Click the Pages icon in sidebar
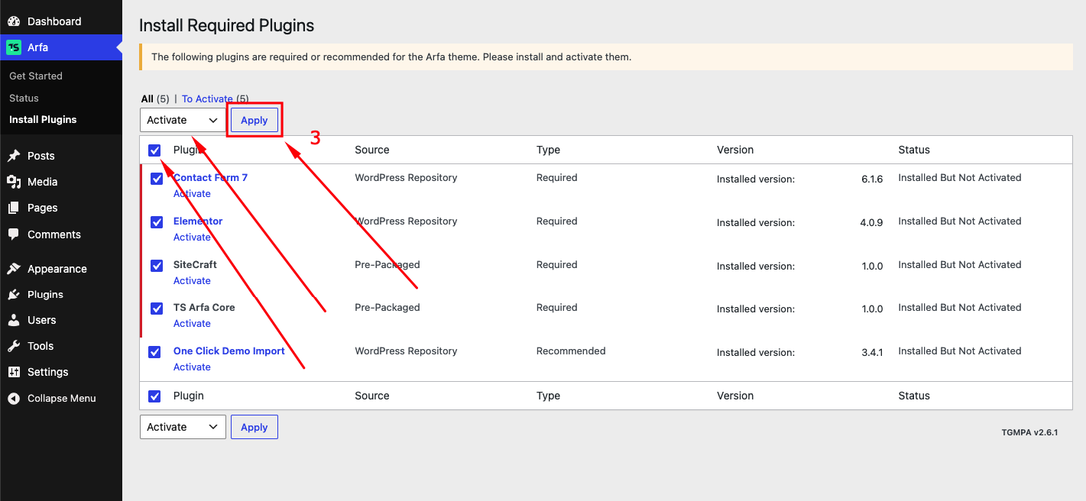The image size is (1086, 501). 14,208
